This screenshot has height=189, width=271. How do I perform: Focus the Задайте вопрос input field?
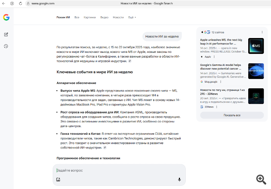119,171
